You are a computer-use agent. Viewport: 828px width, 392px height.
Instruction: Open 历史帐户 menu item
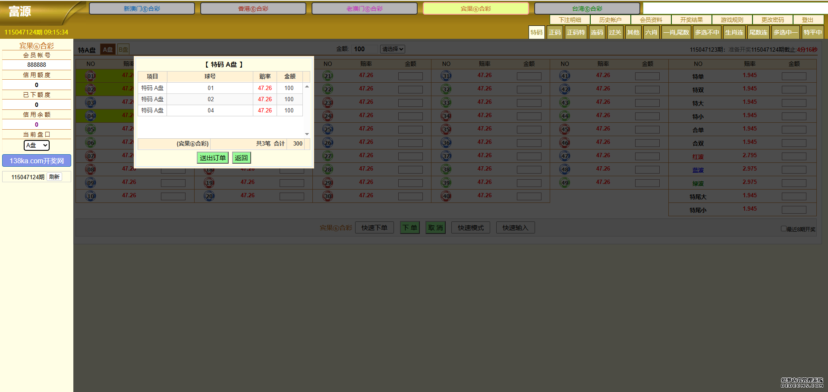point(611,20)
